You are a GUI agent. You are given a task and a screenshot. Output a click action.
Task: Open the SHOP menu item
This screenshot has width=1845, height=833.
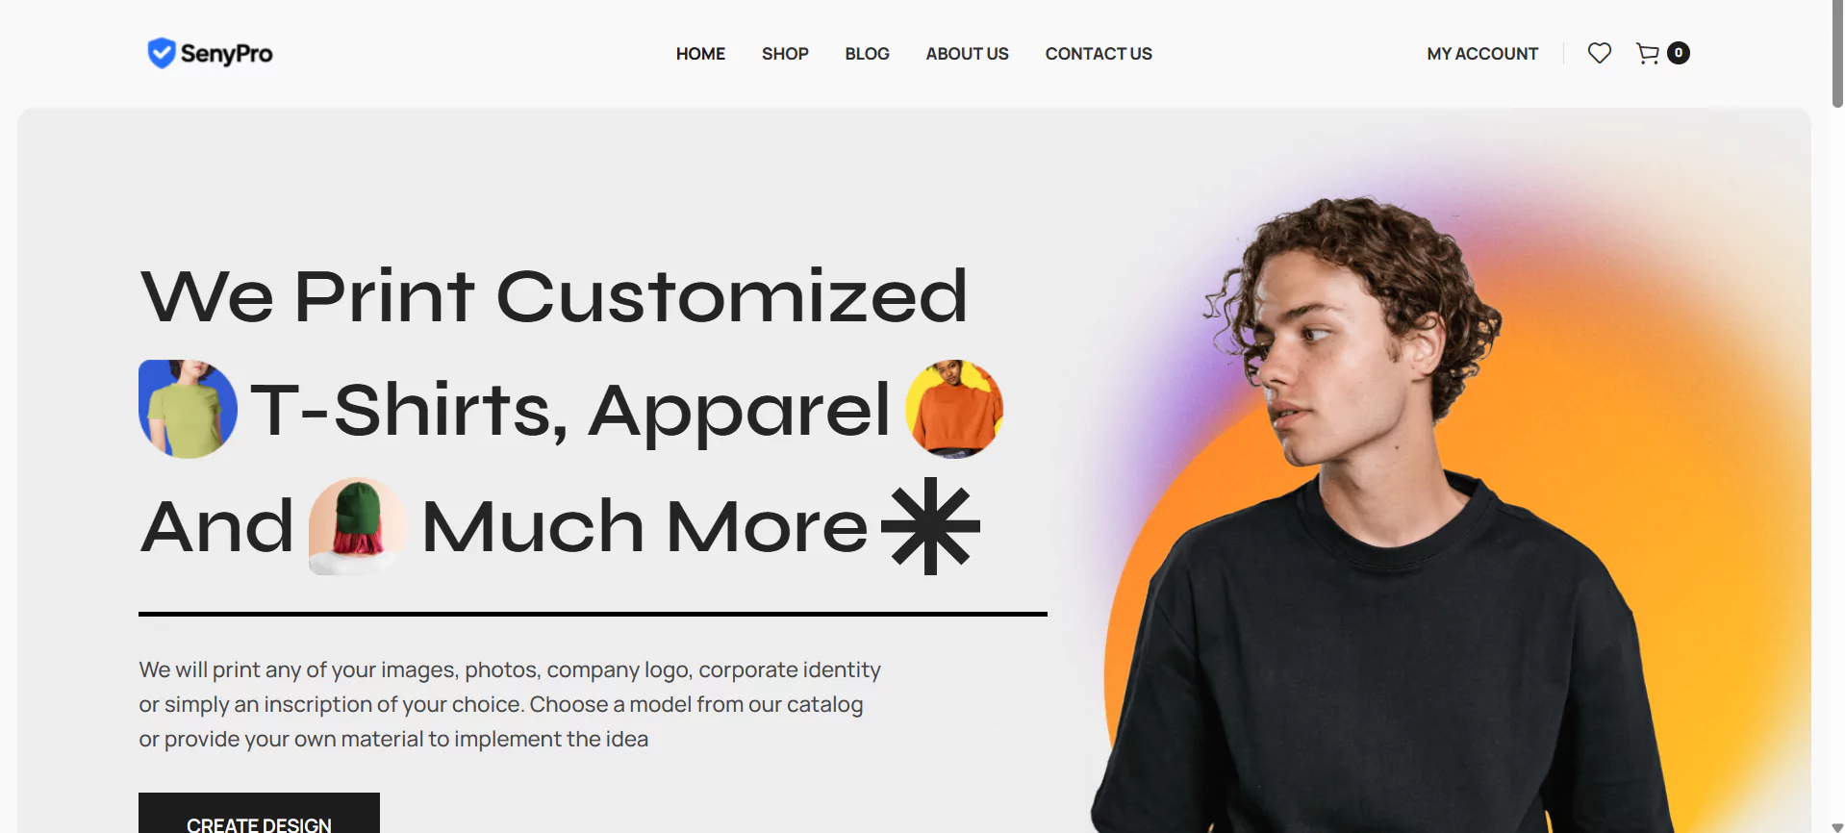pos(785,54)
